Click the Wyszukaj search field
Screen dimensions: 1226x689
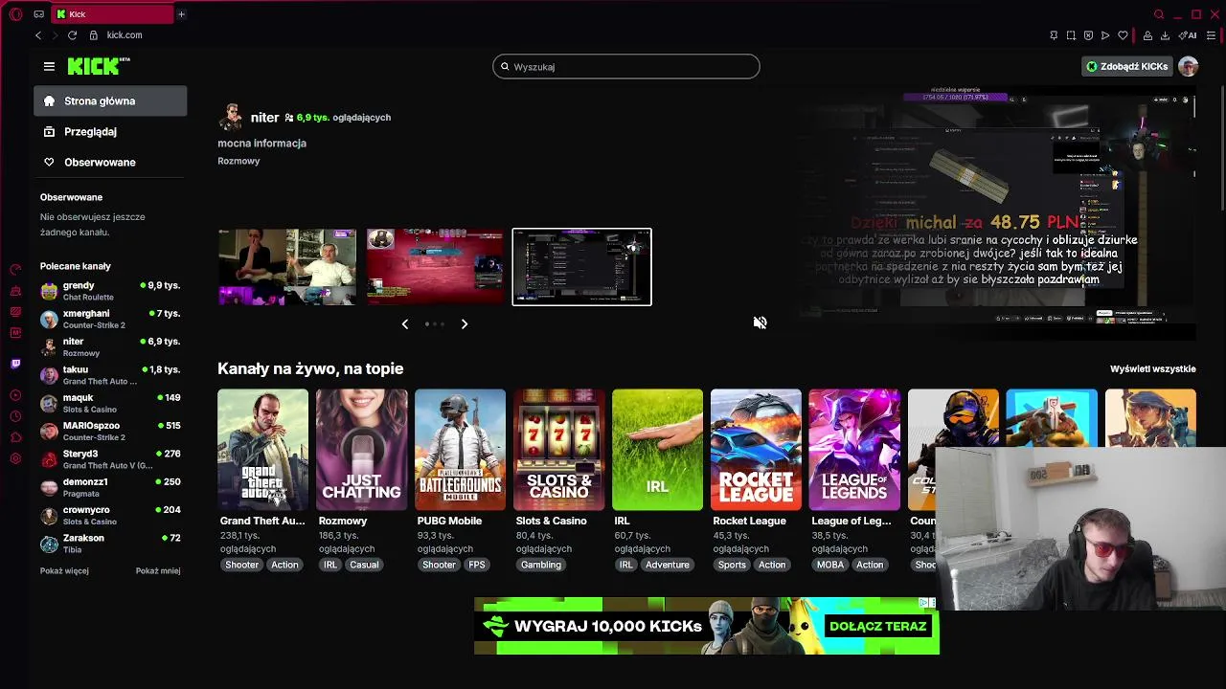click(x=626, y=67)
